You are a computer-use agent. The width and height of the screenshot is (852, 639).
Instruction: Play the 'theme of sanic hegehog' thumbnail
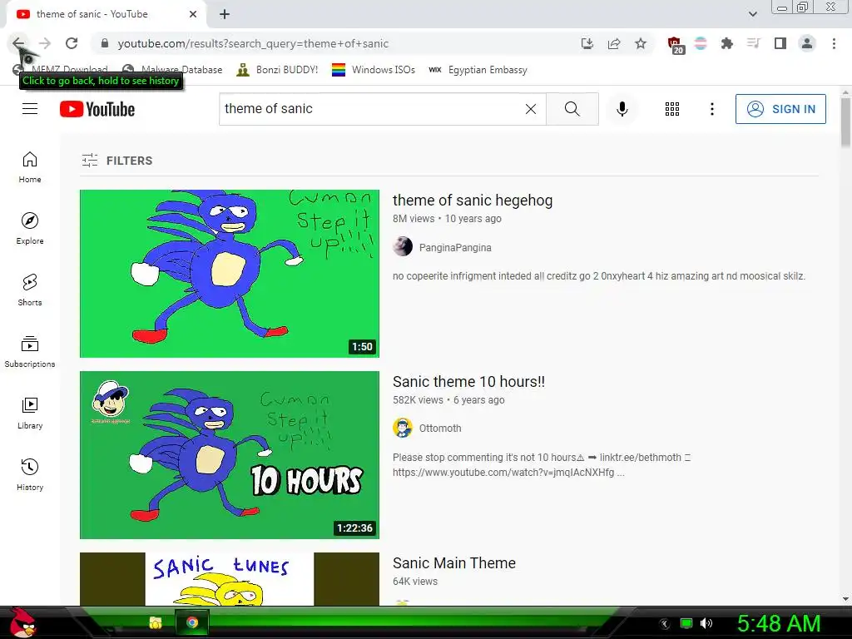pos(230,273)
